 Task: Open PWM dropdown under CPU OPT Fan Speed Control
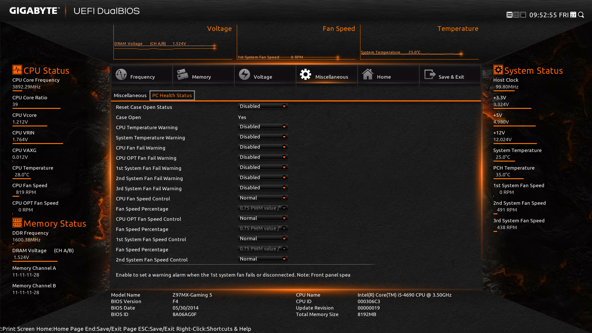263,228
